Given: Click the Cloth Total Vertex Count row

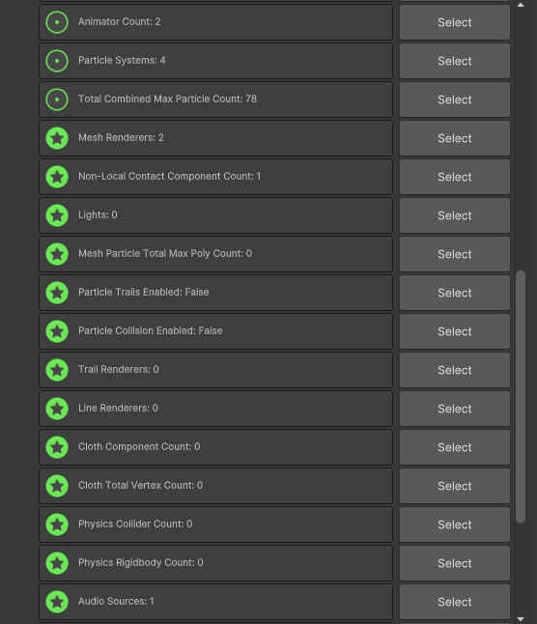Looking at the screenshot, I should 215,486.
